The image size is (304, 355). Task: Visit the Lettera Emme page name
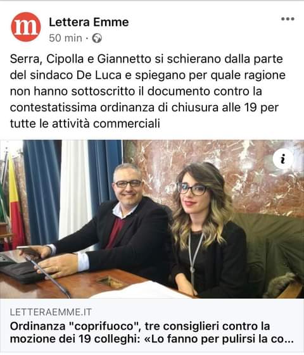coord(89,22)
